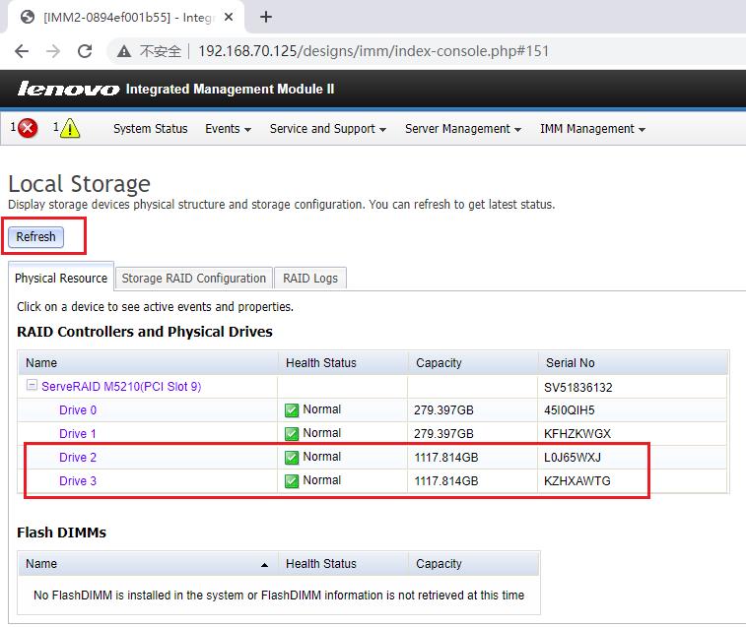Click the sort arrow in Flash DIMMs Name column
Screen dimensions: 746x627
click(x=264, y=565)
